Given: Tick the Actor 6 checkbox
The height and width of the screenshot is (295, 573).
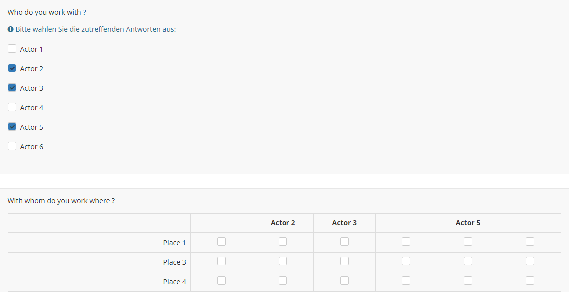Looking at the screenshot, I should [12, 146].
